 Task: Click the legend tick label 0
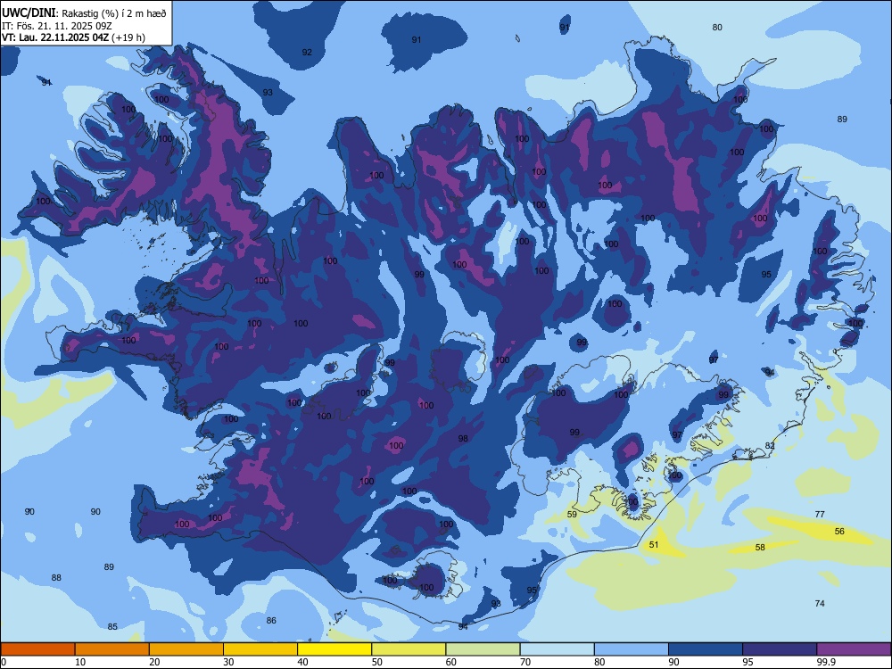tap(4, 662)
